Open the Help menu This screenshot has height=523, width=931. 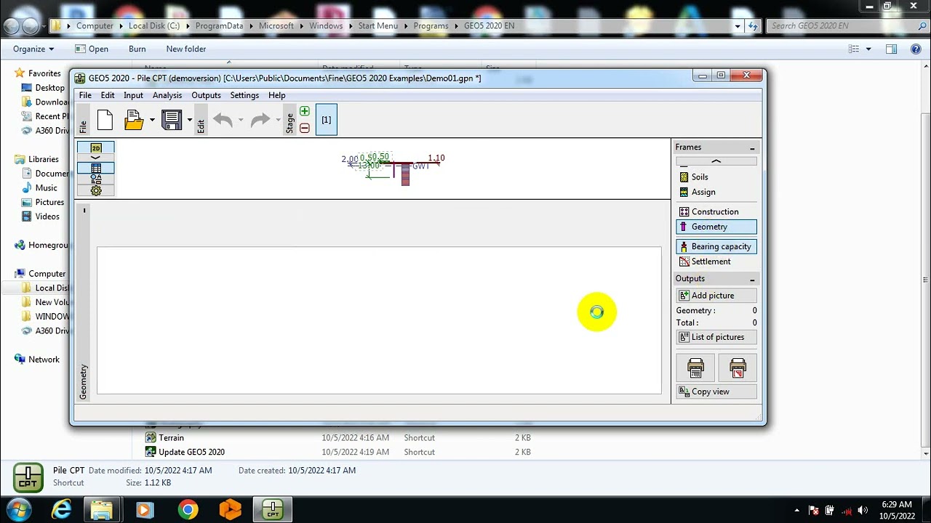[x=276, y=95]
